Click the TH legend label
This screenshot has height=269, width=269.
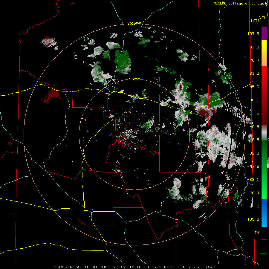pyautogui.click(x=257, y=233)
